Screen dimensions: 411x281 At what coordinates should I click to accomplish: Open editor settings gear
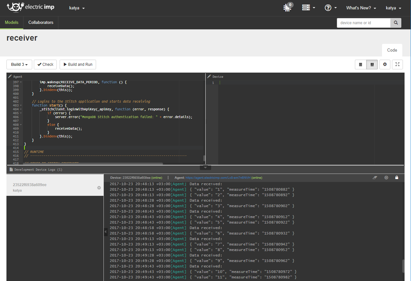click(385, 65)
